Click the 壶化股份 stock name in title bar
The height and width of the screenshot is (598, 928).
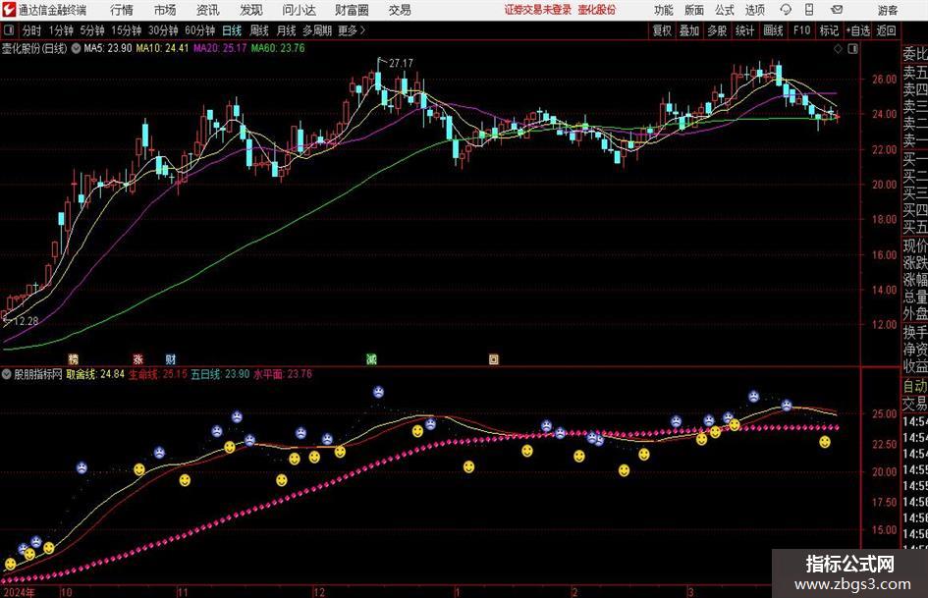tap(597, 10)
